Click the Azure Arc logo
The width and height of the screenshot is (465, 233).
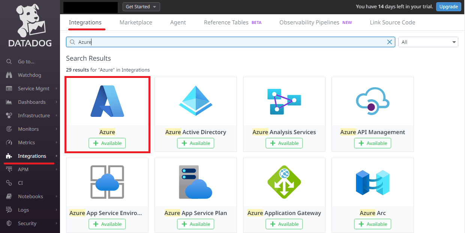click(x=373, y=182)
